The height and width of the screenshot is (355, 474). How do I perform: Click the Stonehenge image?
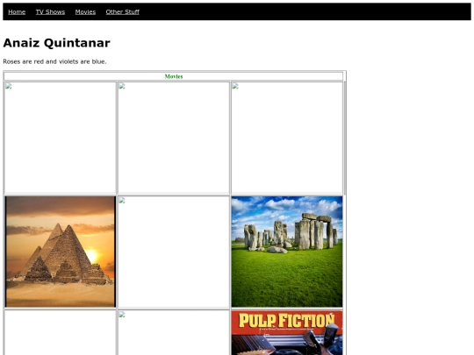(287, 252)
